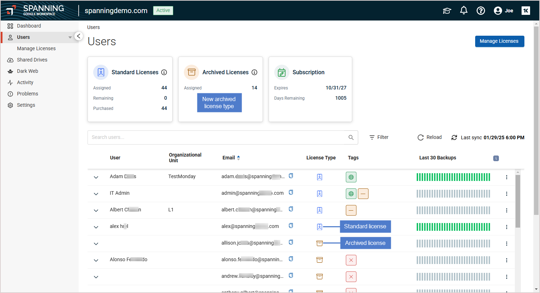Collapse the sidebar with the arrow button

(79, 36)
